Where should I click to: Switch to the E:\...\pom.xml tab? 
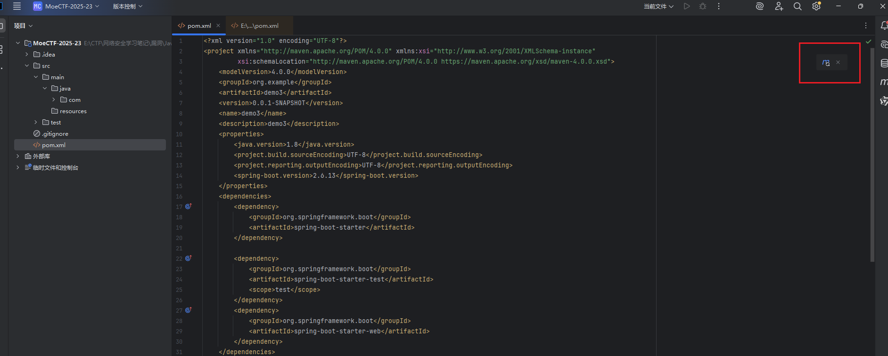pyautogui.click(x=259, y=26)
